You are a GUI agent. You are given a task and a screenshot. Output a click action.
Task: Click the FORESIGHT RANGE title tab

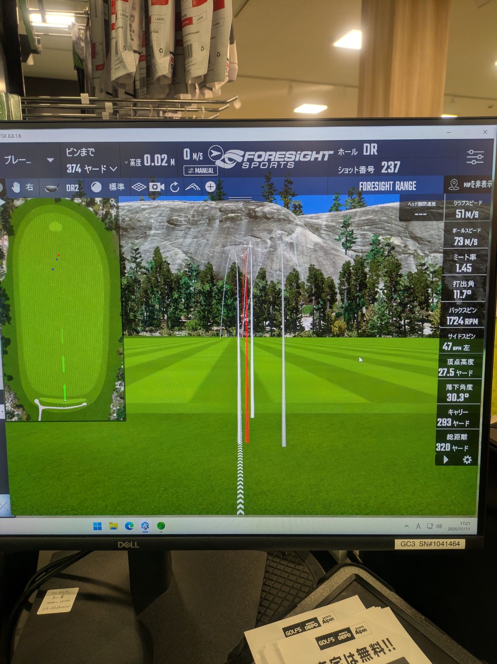tap(387, 186)
